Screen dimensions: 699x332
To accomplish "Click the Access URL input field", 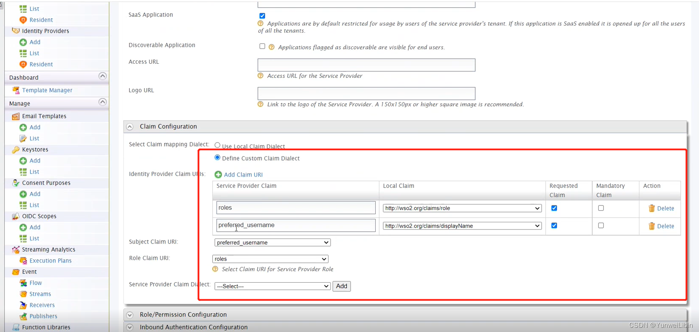I will point(366,65).
